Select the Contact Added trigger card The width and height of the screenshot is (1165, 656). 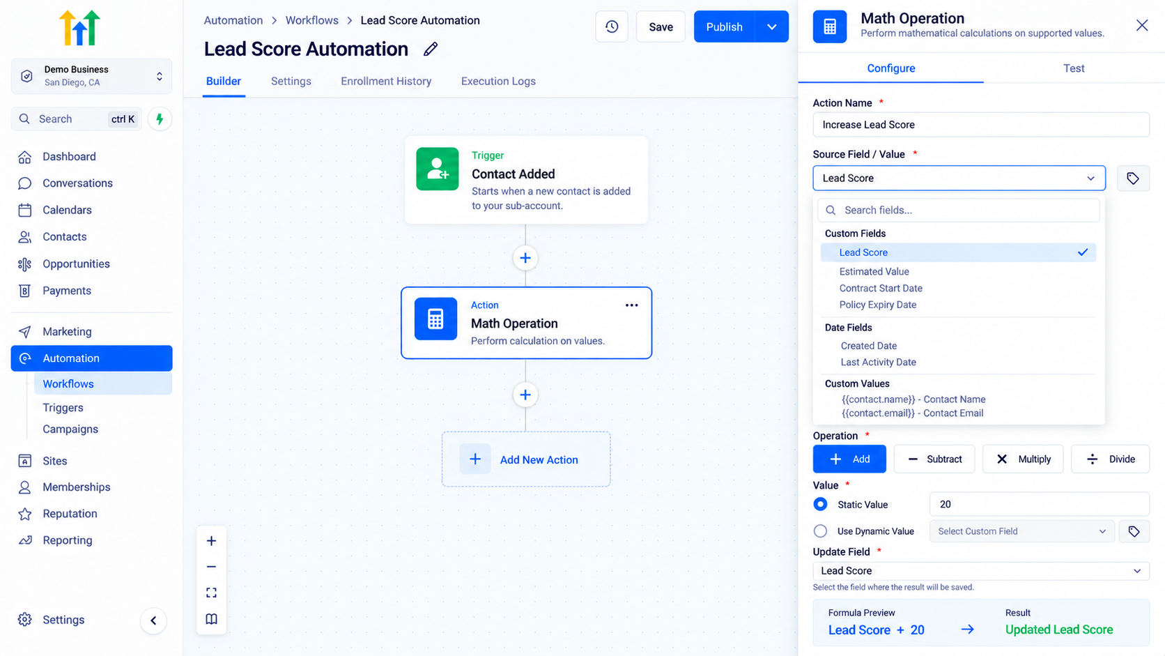[x=527, y=180]
